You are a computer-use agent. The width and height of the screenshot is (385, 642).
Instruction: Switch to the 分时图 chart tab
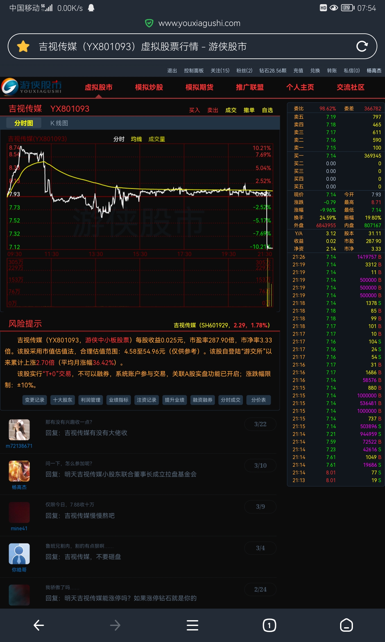[x=24, y=123]
